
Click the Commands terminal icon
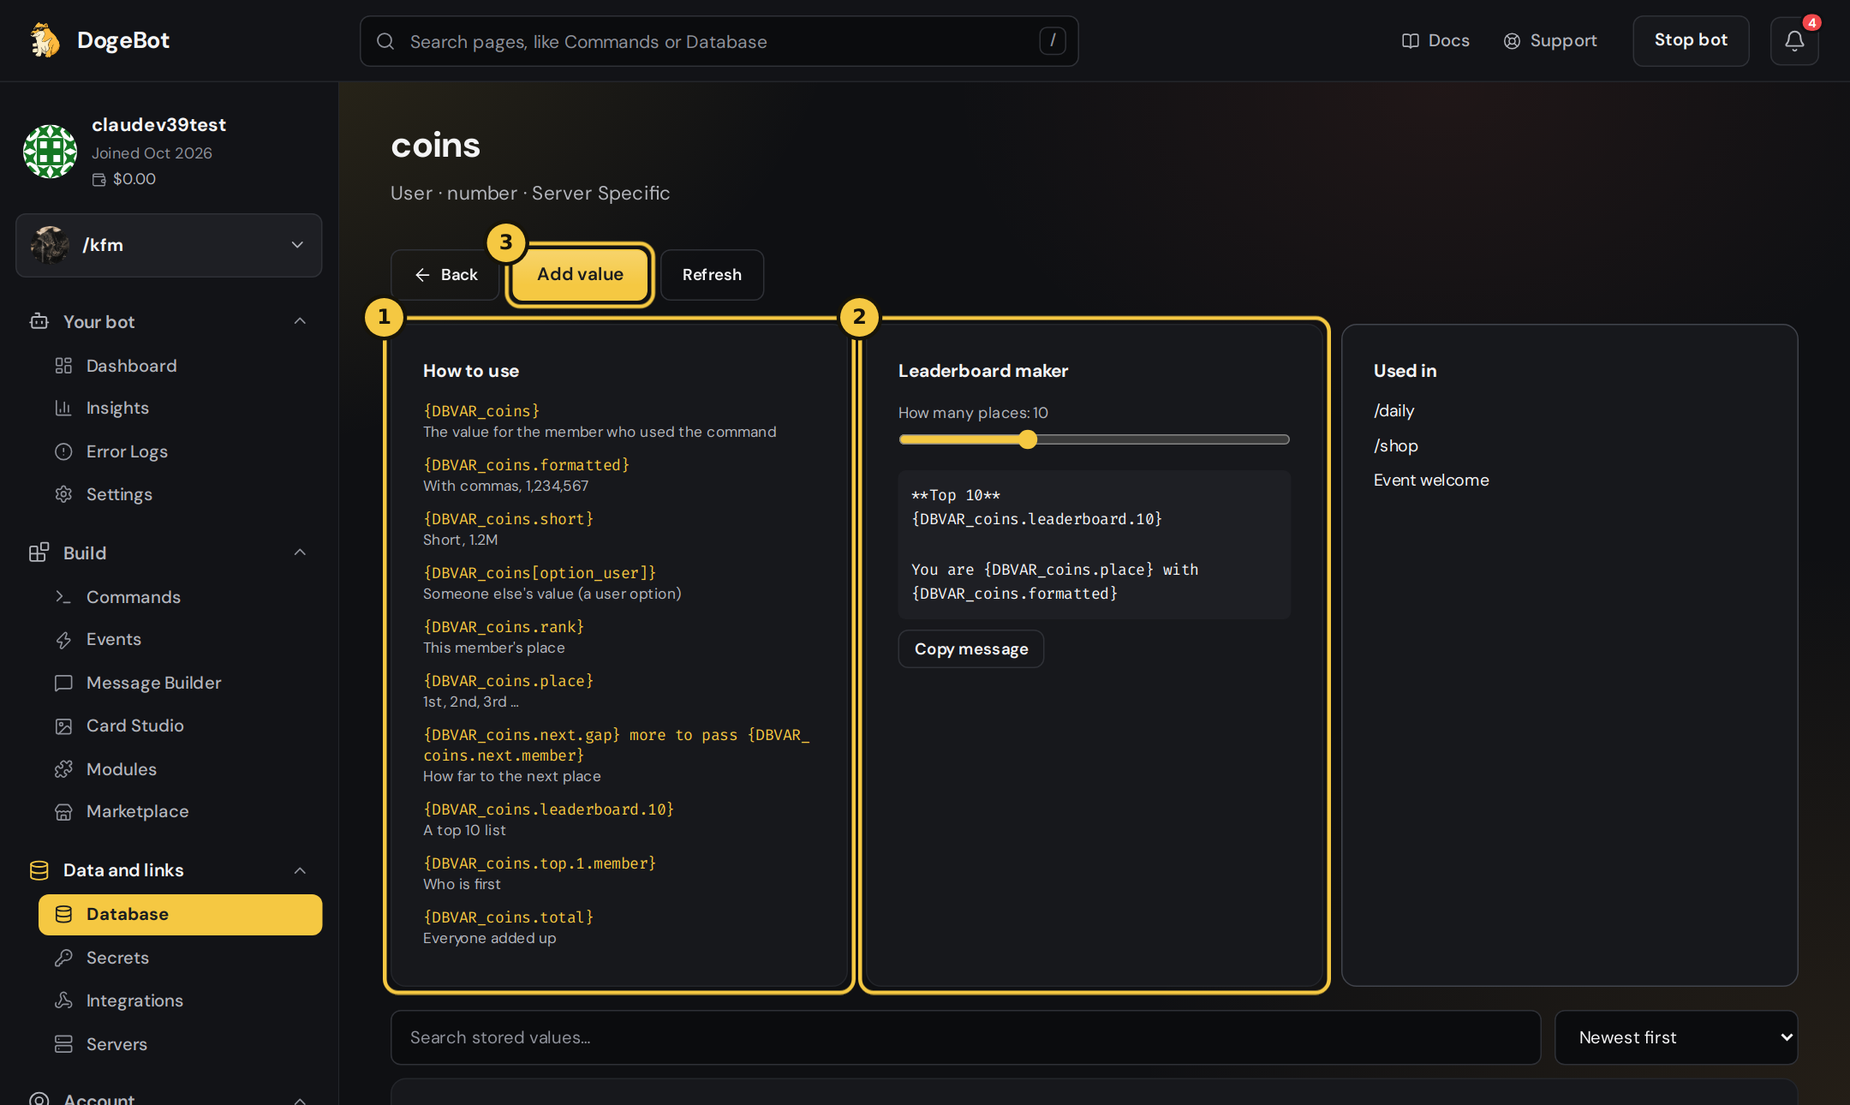pyautogui.click(x=63, y=597)
